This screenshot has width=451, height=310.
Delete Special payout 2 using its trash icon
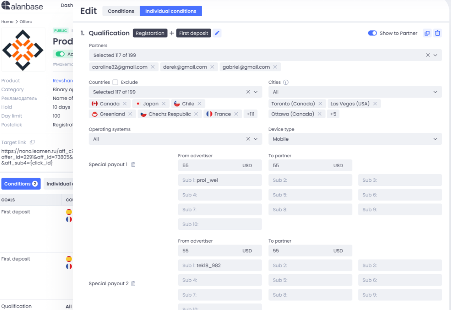(x=133, y=283)
